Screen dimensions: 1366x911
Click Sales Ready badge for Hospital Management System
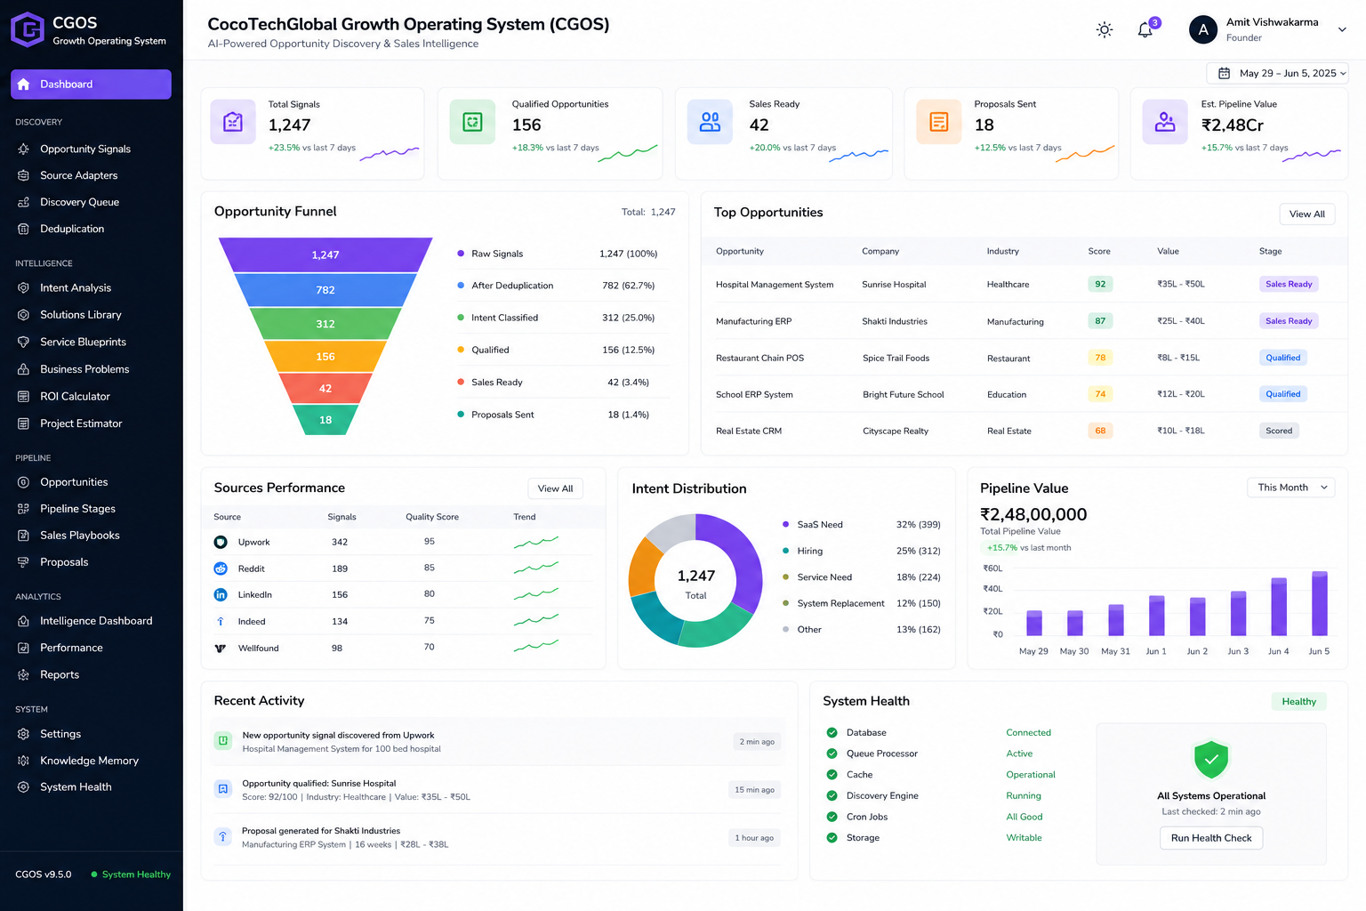click(x=1289, y=285)
